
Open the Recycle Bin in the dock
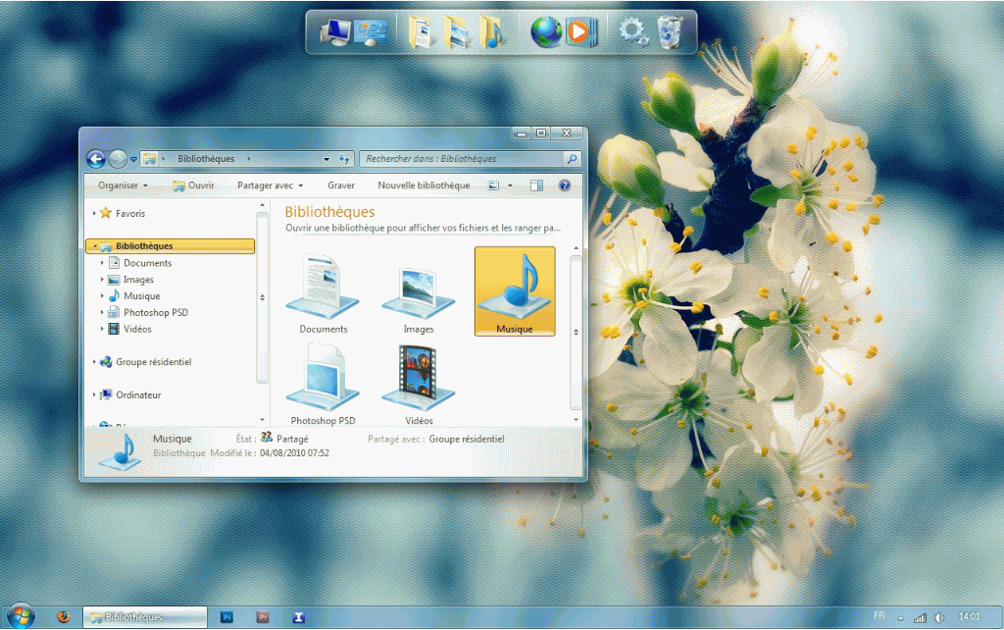[670, 32]
